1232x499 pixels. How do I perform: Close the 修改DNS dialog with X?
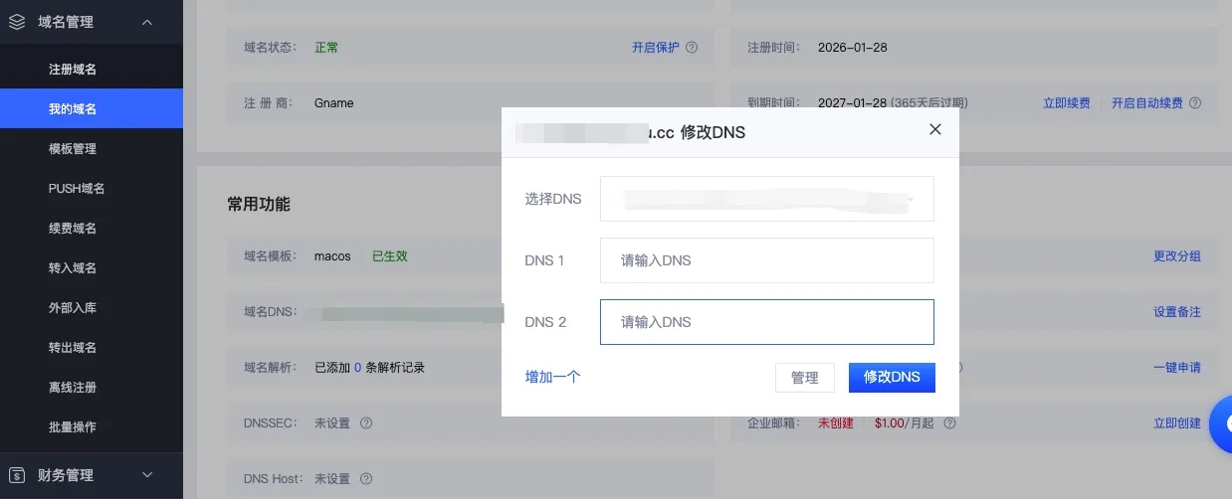click(x=934, y=129)
